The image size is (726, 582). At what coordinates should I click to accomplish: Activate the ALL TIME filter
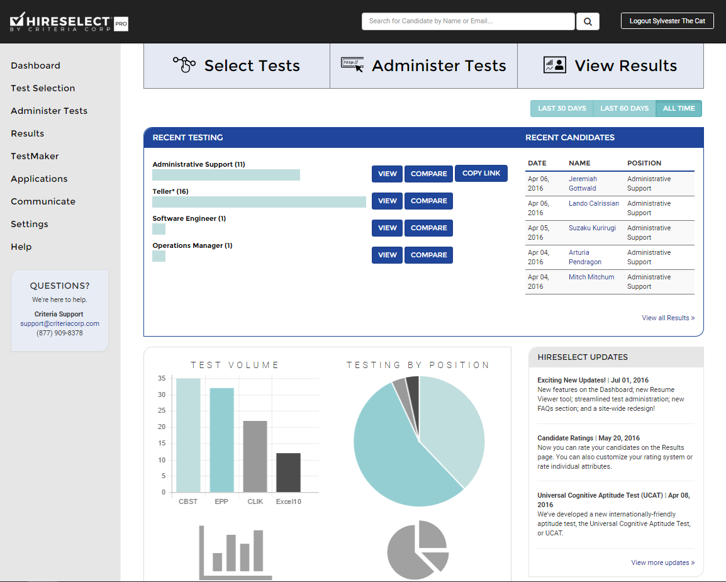679,108
